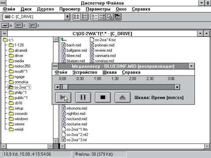The width and height of the screenshot is (211, 158).
Task: Pause playback in Media Player
Action: tap(83, 97)
